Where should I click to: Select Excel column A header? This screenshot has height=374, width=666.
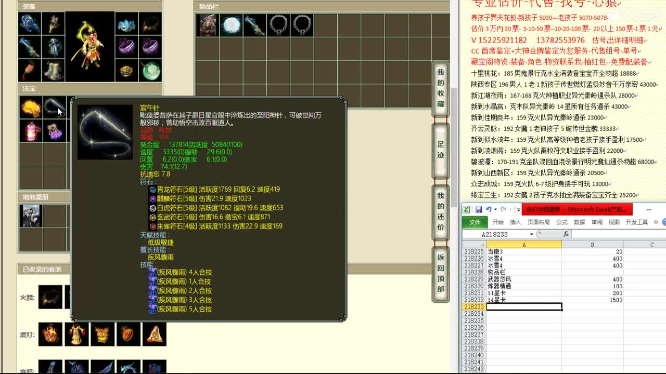(x=524, y=245)
